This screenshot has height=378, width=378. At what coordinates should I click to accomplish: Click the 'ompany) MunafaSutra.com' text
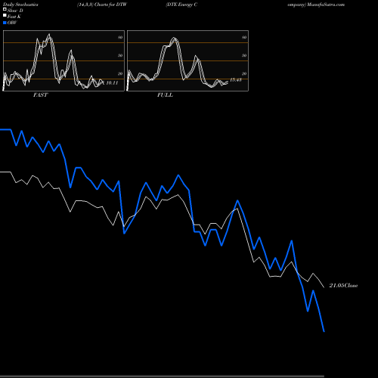point(316,5)
